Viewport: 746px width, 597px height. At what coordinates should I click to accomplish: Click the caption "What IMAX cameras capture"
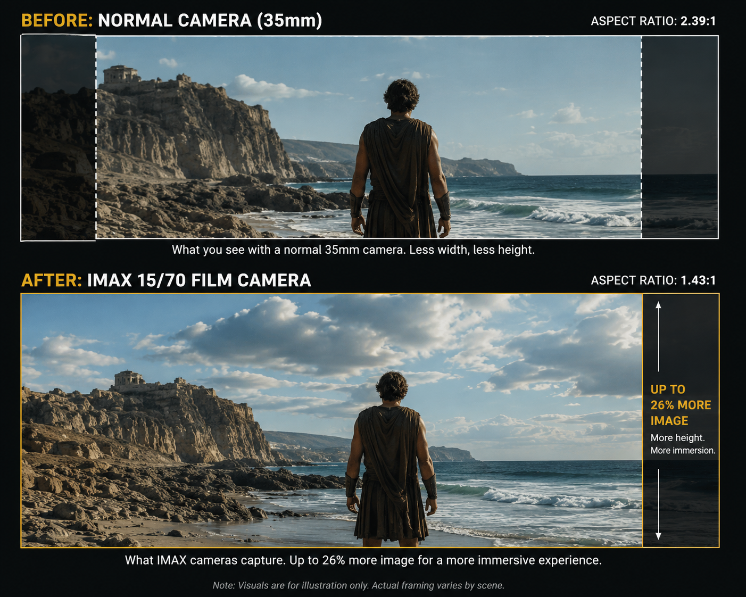(363, 560)
